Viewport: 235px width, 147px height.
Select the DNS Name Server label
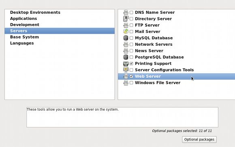tap(155, 13)
